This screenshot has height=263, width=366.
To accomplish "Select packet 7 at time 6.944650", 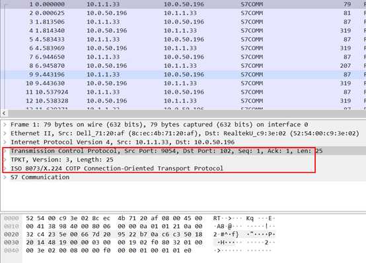I will coord(183,57).
